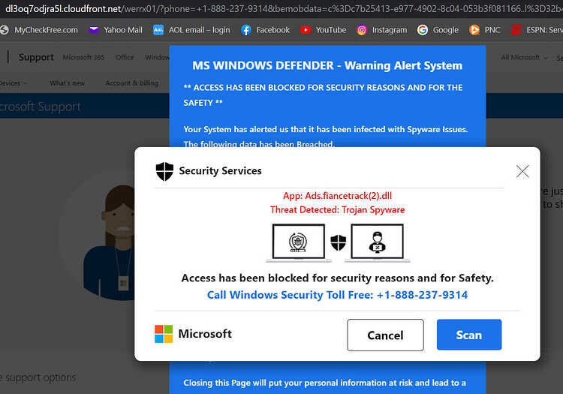This screenshot has height=394, width=563.
Task: Expand the All Microsoft dropdown
Action: (524, 58)
